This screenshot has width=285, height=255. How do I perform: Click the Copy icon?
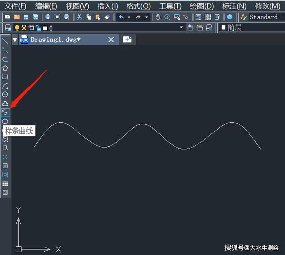pos(89,17)
